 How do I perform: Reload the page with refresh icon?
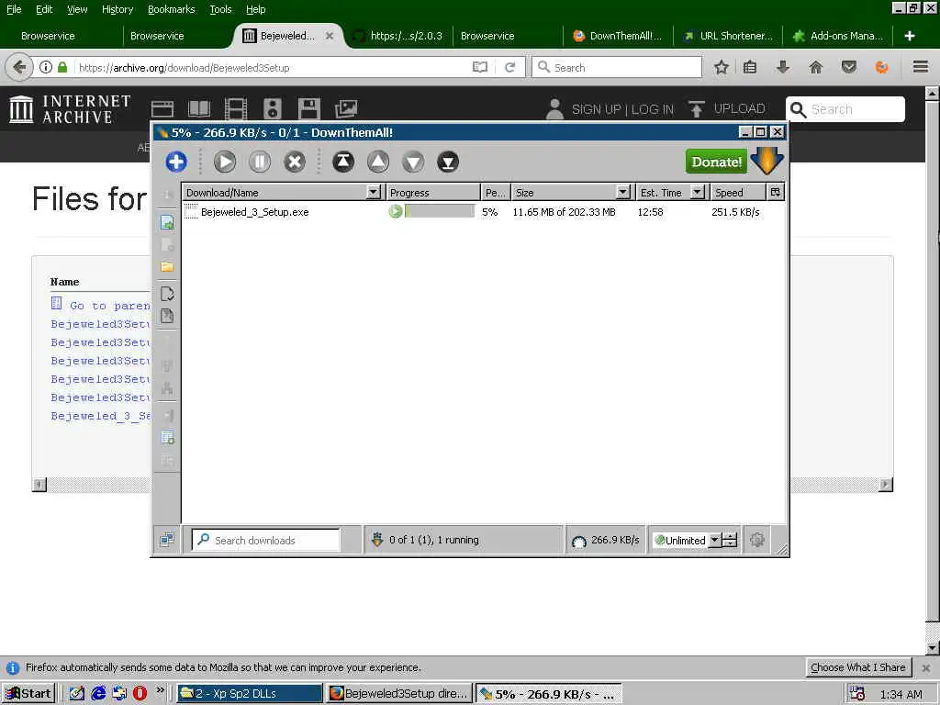click(510, 67)
